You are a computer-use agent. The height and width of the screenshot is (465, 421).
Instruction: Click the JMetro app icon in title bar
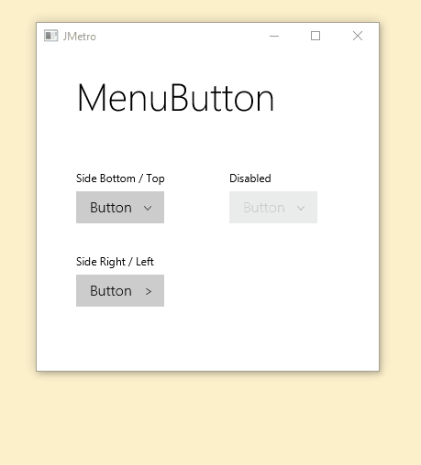click(x=50, y=36)
